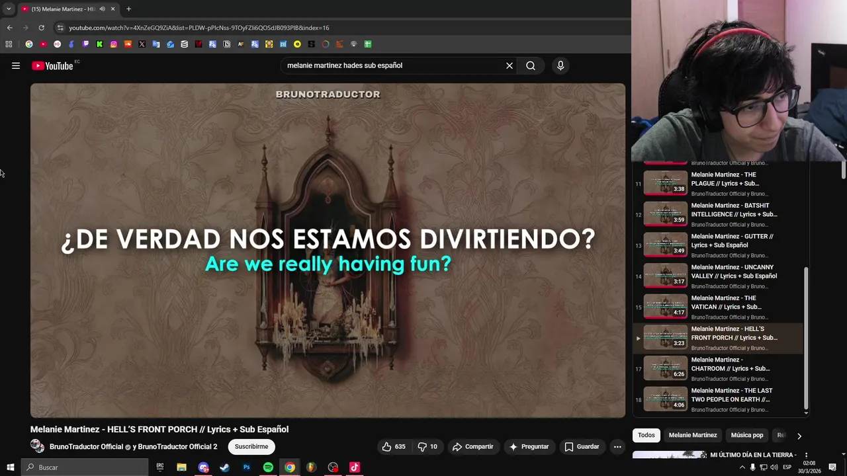
Task: Expand hidden system tray icons
Action: [x=742, y=467]
